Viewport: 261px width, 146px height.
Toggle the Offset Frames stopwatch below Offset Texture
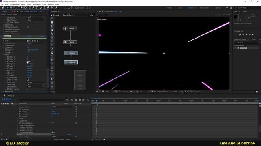[x=8, y=89]
